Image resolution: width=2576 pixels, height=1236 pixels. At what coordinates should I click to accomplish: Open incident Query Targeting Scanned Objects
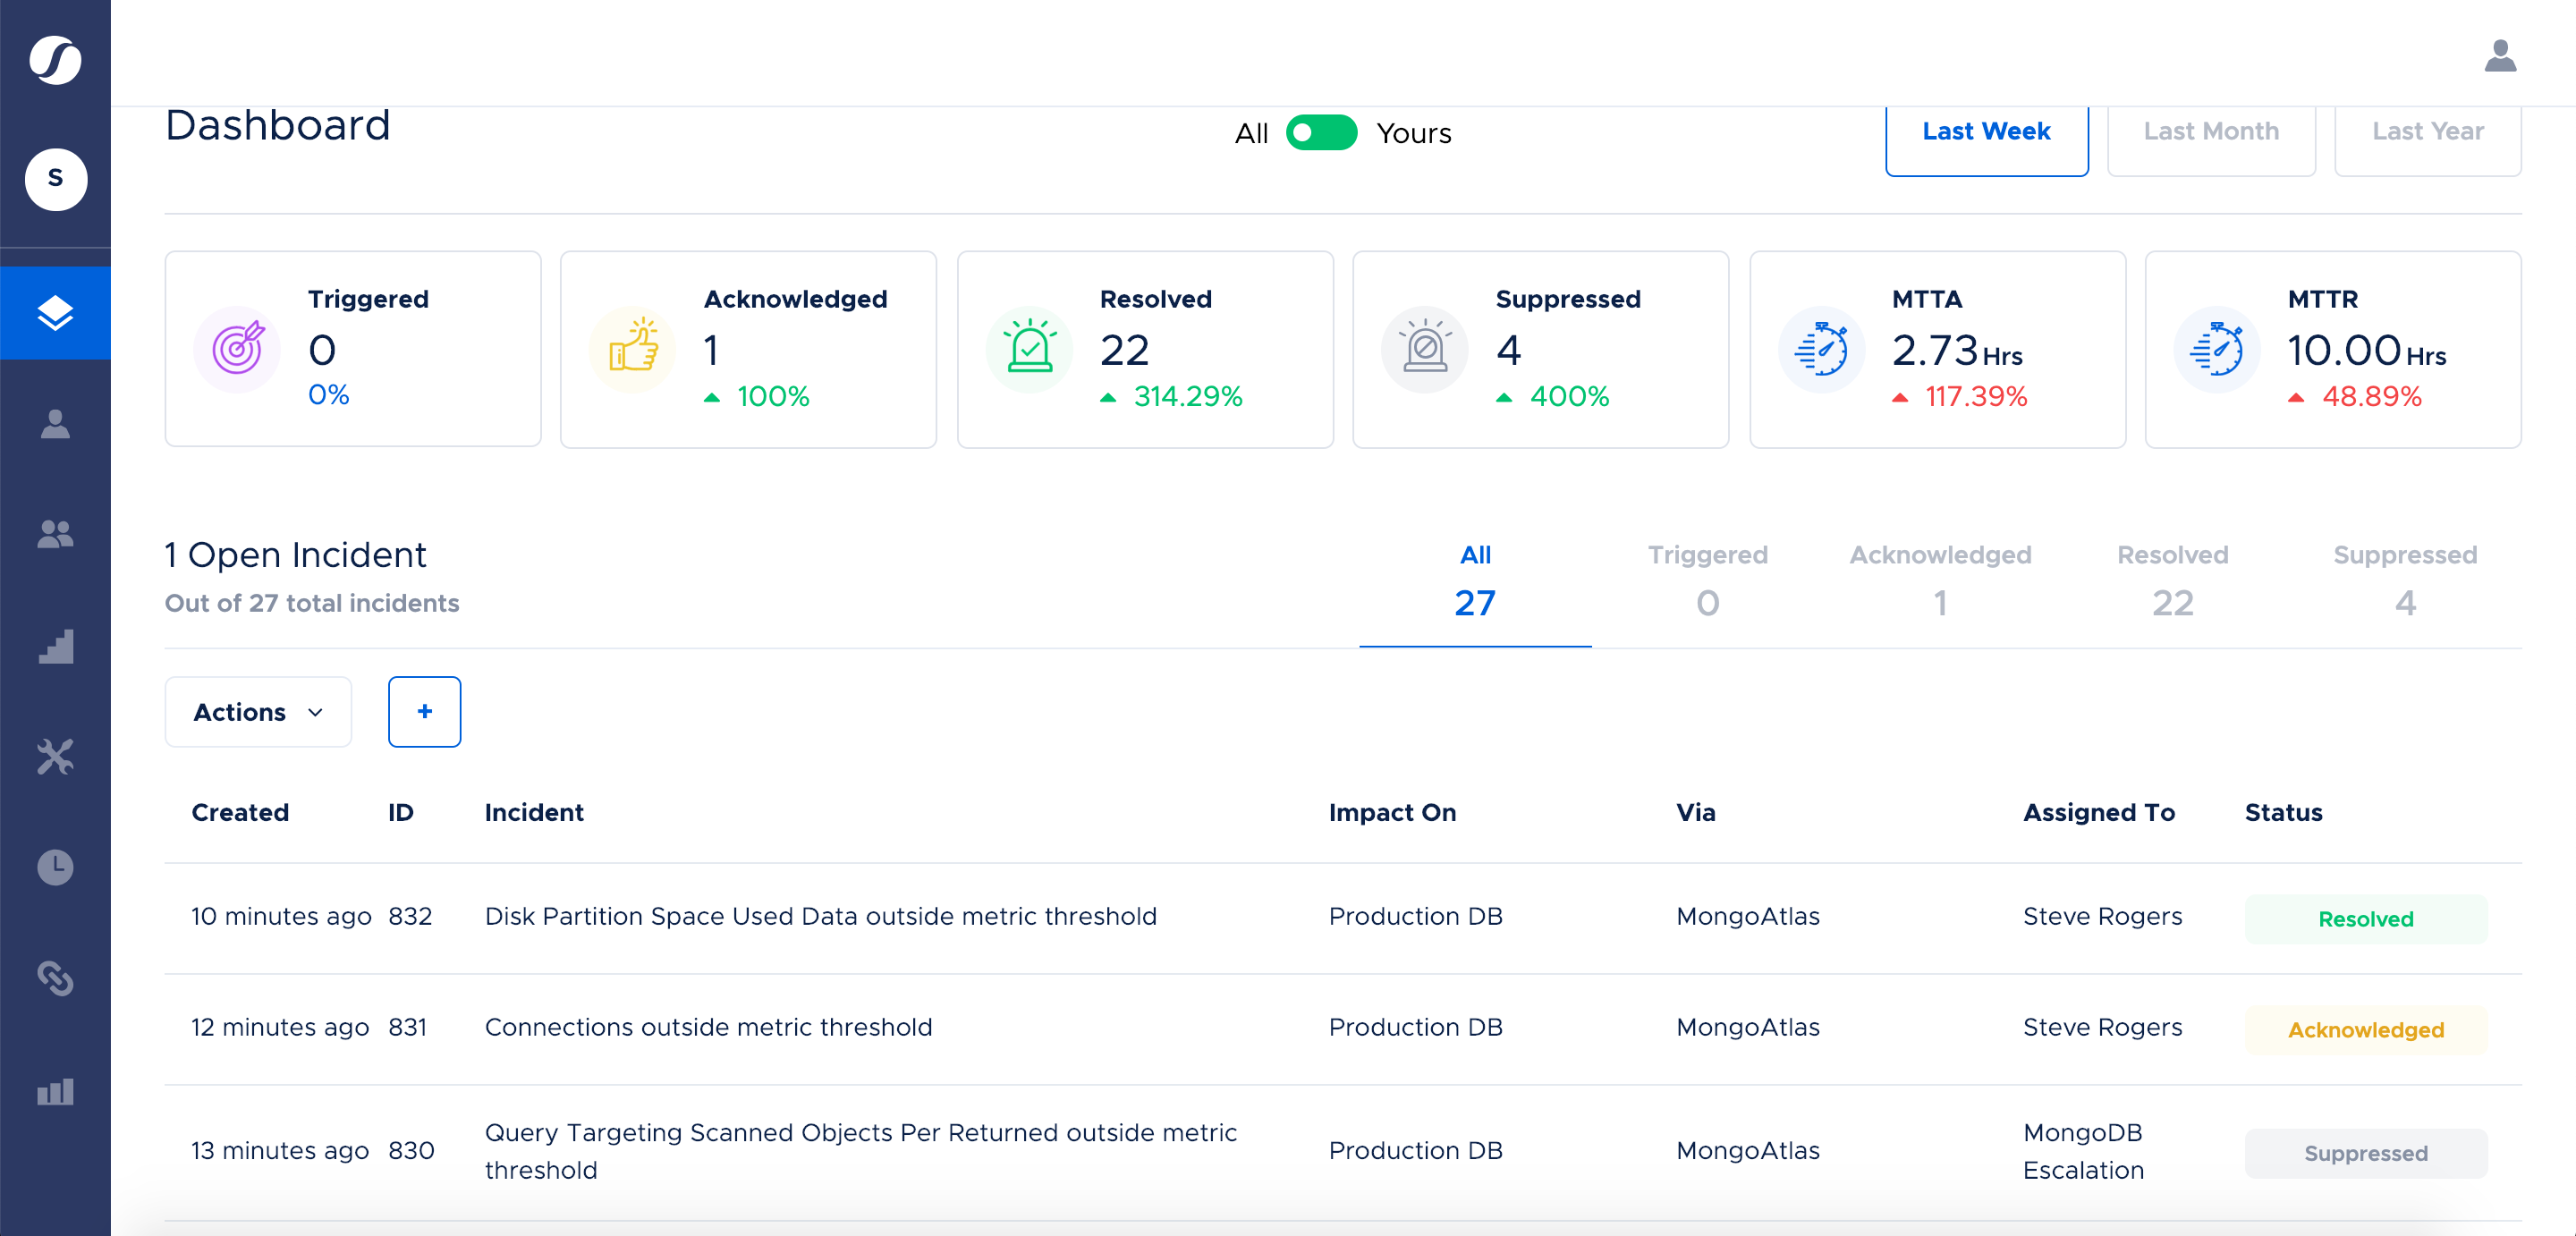click(861, 1151)
